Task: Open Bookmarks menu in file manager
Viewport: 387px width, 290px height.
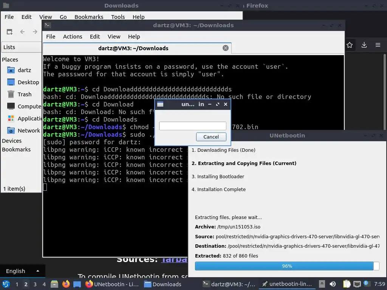Action: [x=89, y=17]
